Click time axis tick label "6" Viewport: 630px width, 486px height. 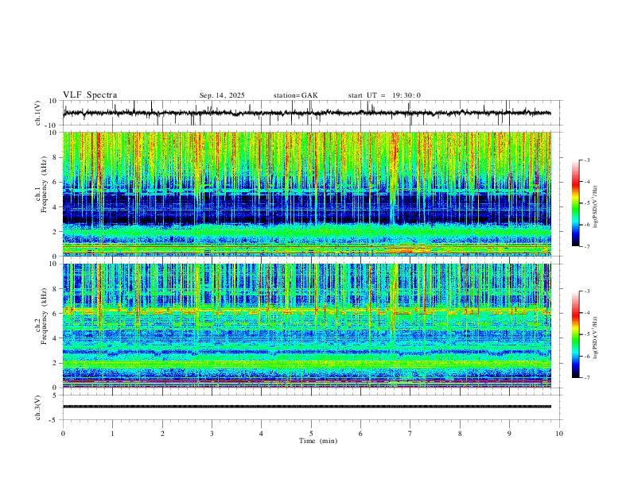click(360, 434)
